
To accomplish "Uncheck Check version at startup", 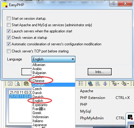I will pos(9,38).
